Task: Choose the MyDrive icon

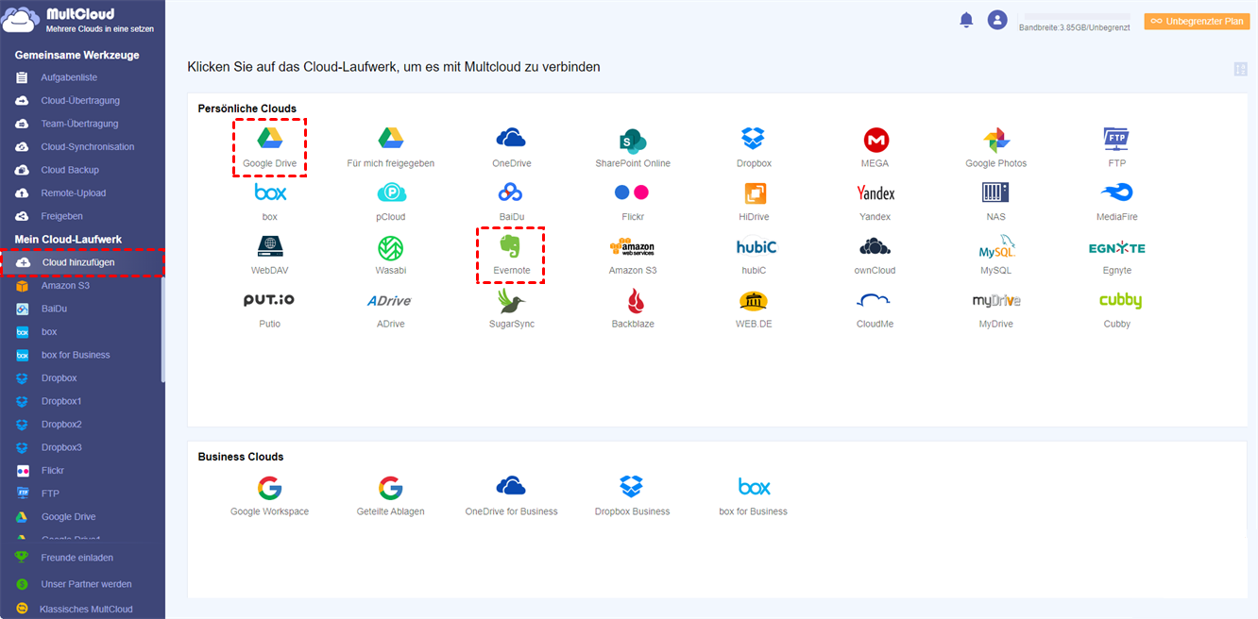Action: pyautogui.click(x=996, y=301)
